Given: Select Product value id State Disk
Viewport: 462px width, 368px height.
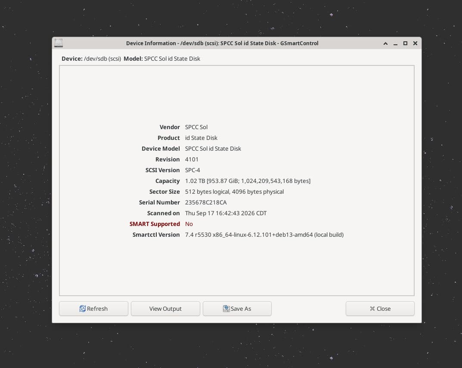Looking at the screenshot, I should [201, 138].
